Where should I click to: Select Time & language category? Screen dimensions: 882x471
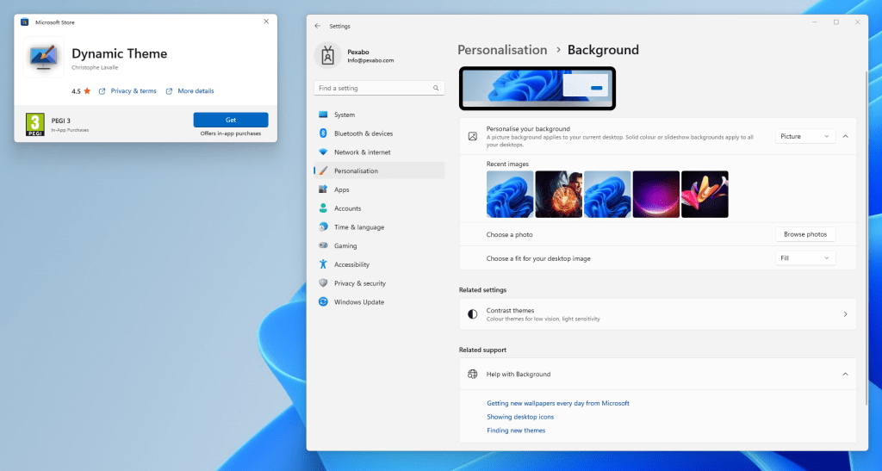pos(379,227)
